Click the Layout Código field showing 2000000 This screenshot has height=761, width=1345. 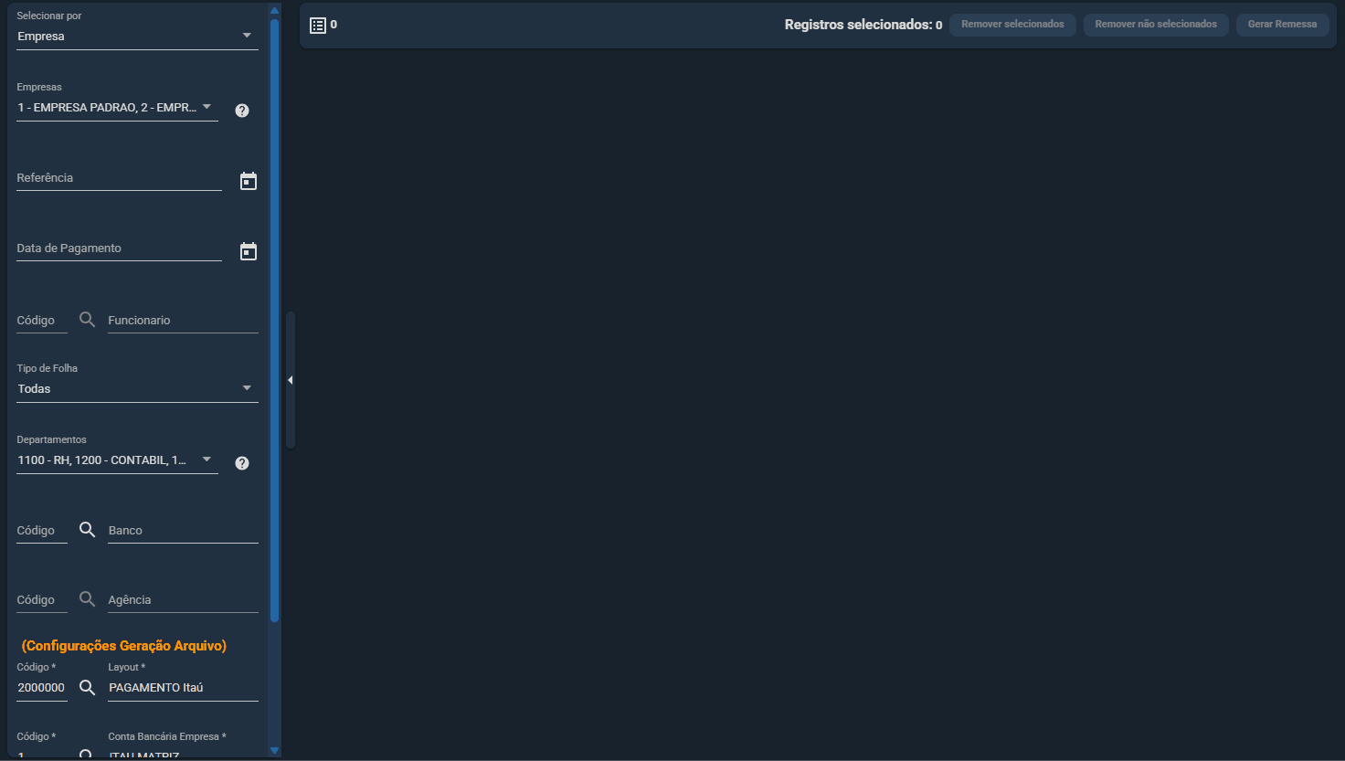(42, 688)
